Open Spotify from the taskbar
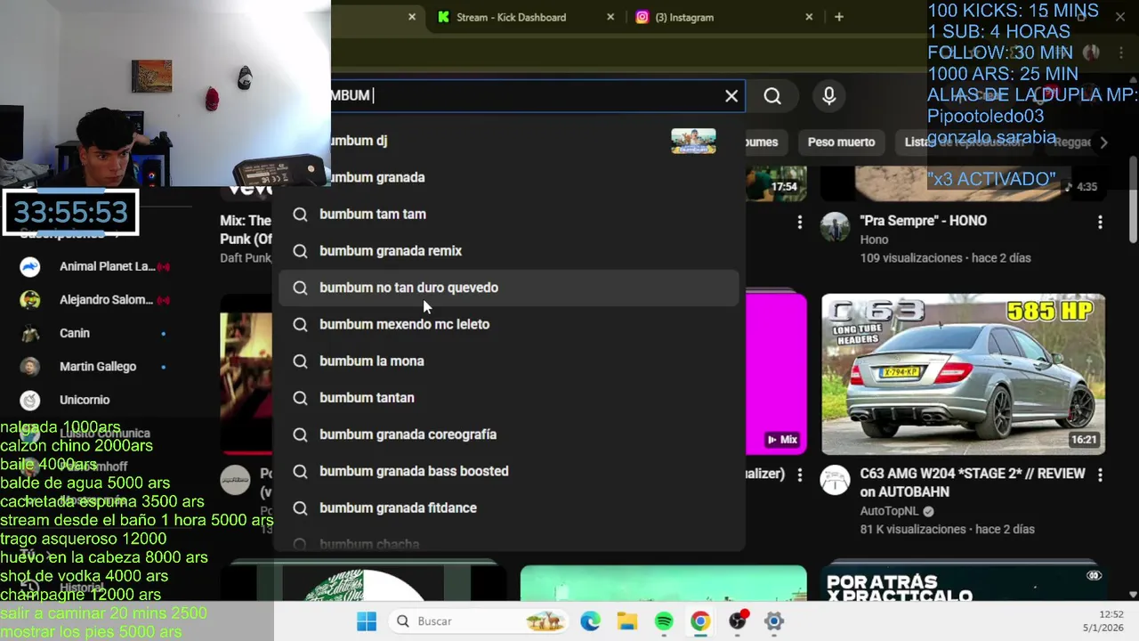This screenshot has width=1139, height=641. [x=664, y=621]
